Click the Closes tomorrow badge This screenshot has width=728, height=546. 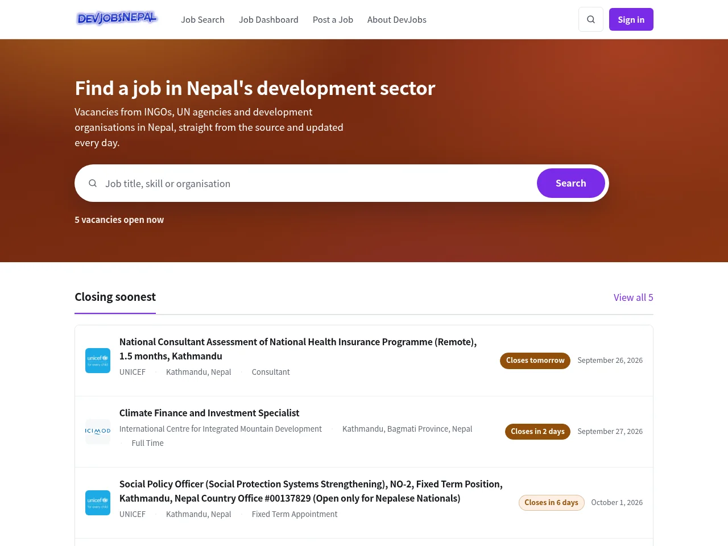(535, 361)
